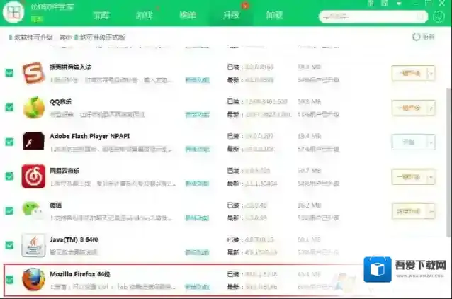The width and height of the screenshot is (452, 299).
Task: Click the QQ音乐 app icon
Action: (33, 108)
